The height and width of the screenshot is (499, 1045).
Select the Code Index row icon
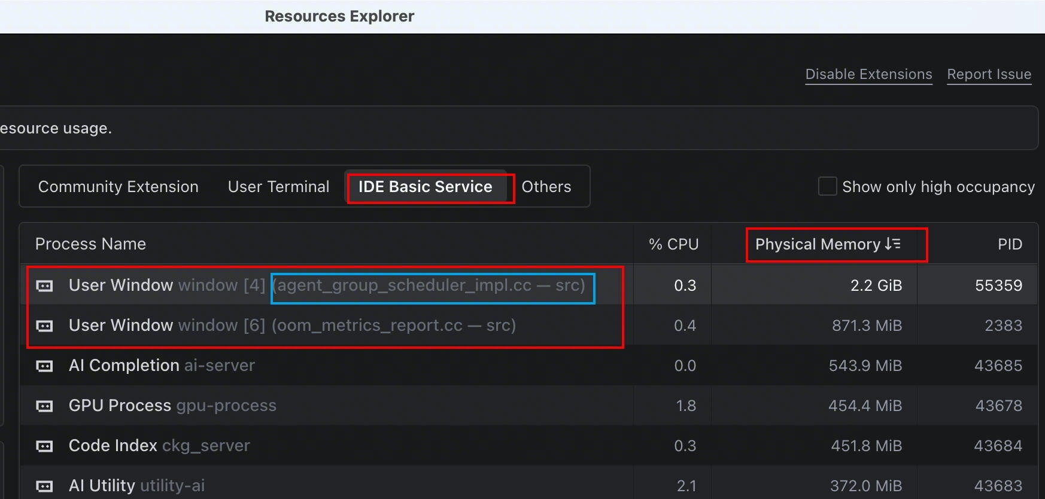45,446
